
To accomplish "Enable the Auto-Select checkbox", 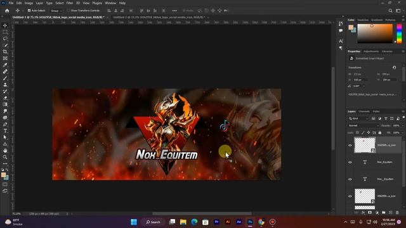I will point(29,11).
